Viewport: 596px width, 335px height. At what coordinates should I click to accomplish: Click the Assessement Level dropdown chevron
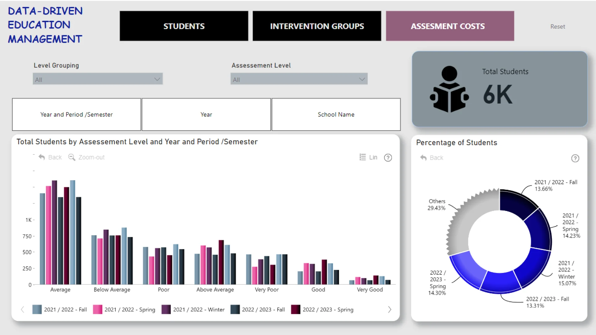(x=362, y=79)
